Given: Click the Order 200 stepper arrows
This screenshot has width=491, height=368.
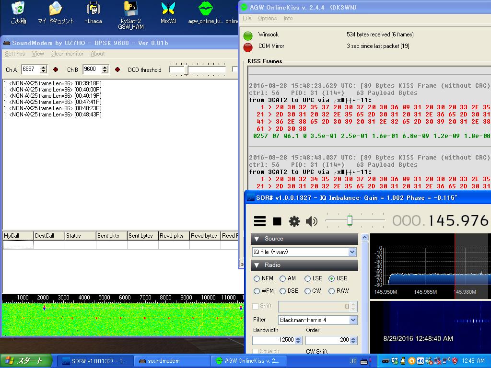Looking at the screenshot, I should [353, 340].
